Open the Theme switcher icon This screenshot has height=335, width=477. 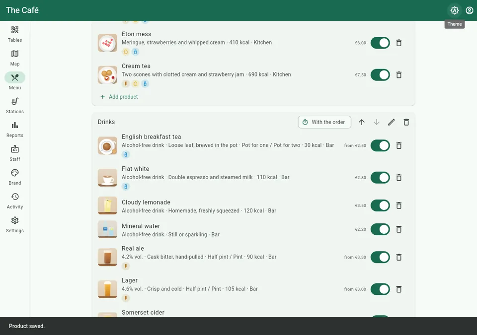tap(454, 10)
